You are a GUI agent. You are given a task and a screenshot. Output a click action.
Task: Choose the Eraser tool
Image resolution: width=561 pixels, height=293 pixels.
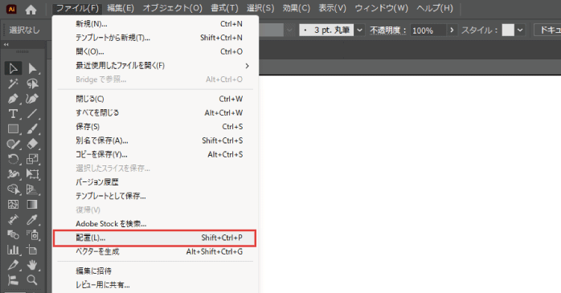point(32,144)
